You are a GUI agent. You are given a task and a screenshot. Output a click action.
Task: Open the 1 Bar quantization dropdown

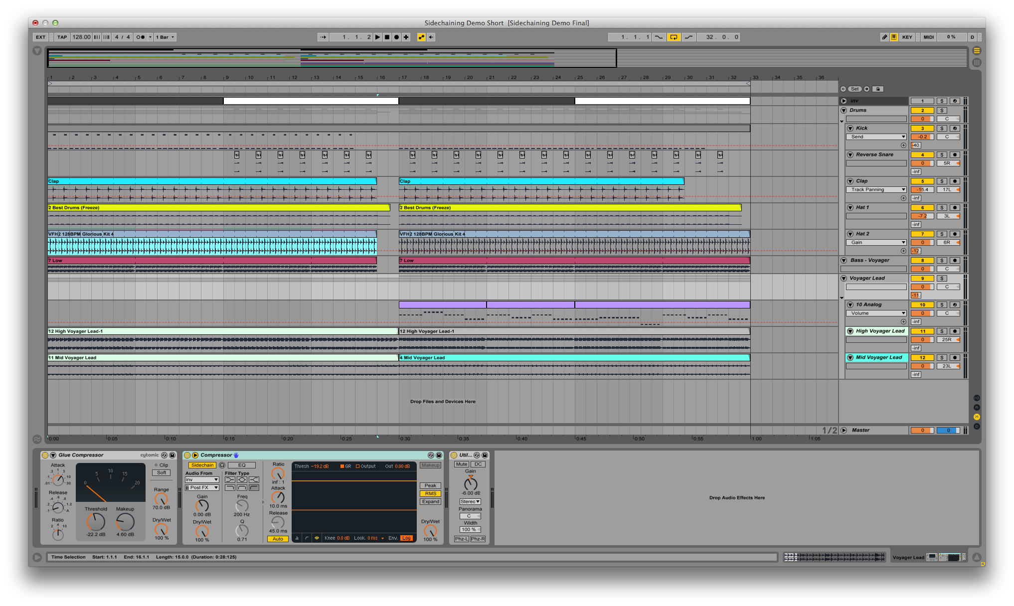pyautogui.click(x=165, y=37)
